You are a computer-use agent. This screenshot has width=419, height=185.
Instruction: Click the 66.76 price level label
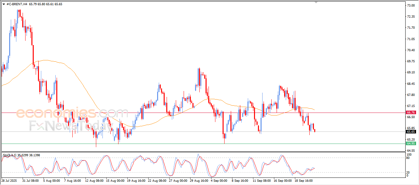click(411, 112)
